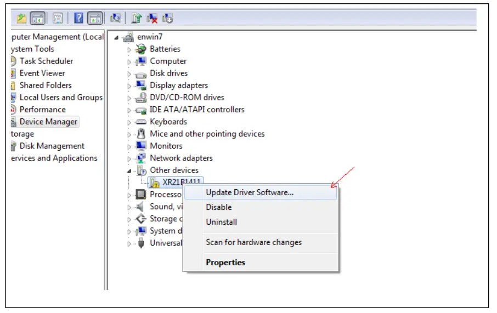The image size is (497, 313).
Task: Click the Computer category icon
Action: click(x=141, y=61)
